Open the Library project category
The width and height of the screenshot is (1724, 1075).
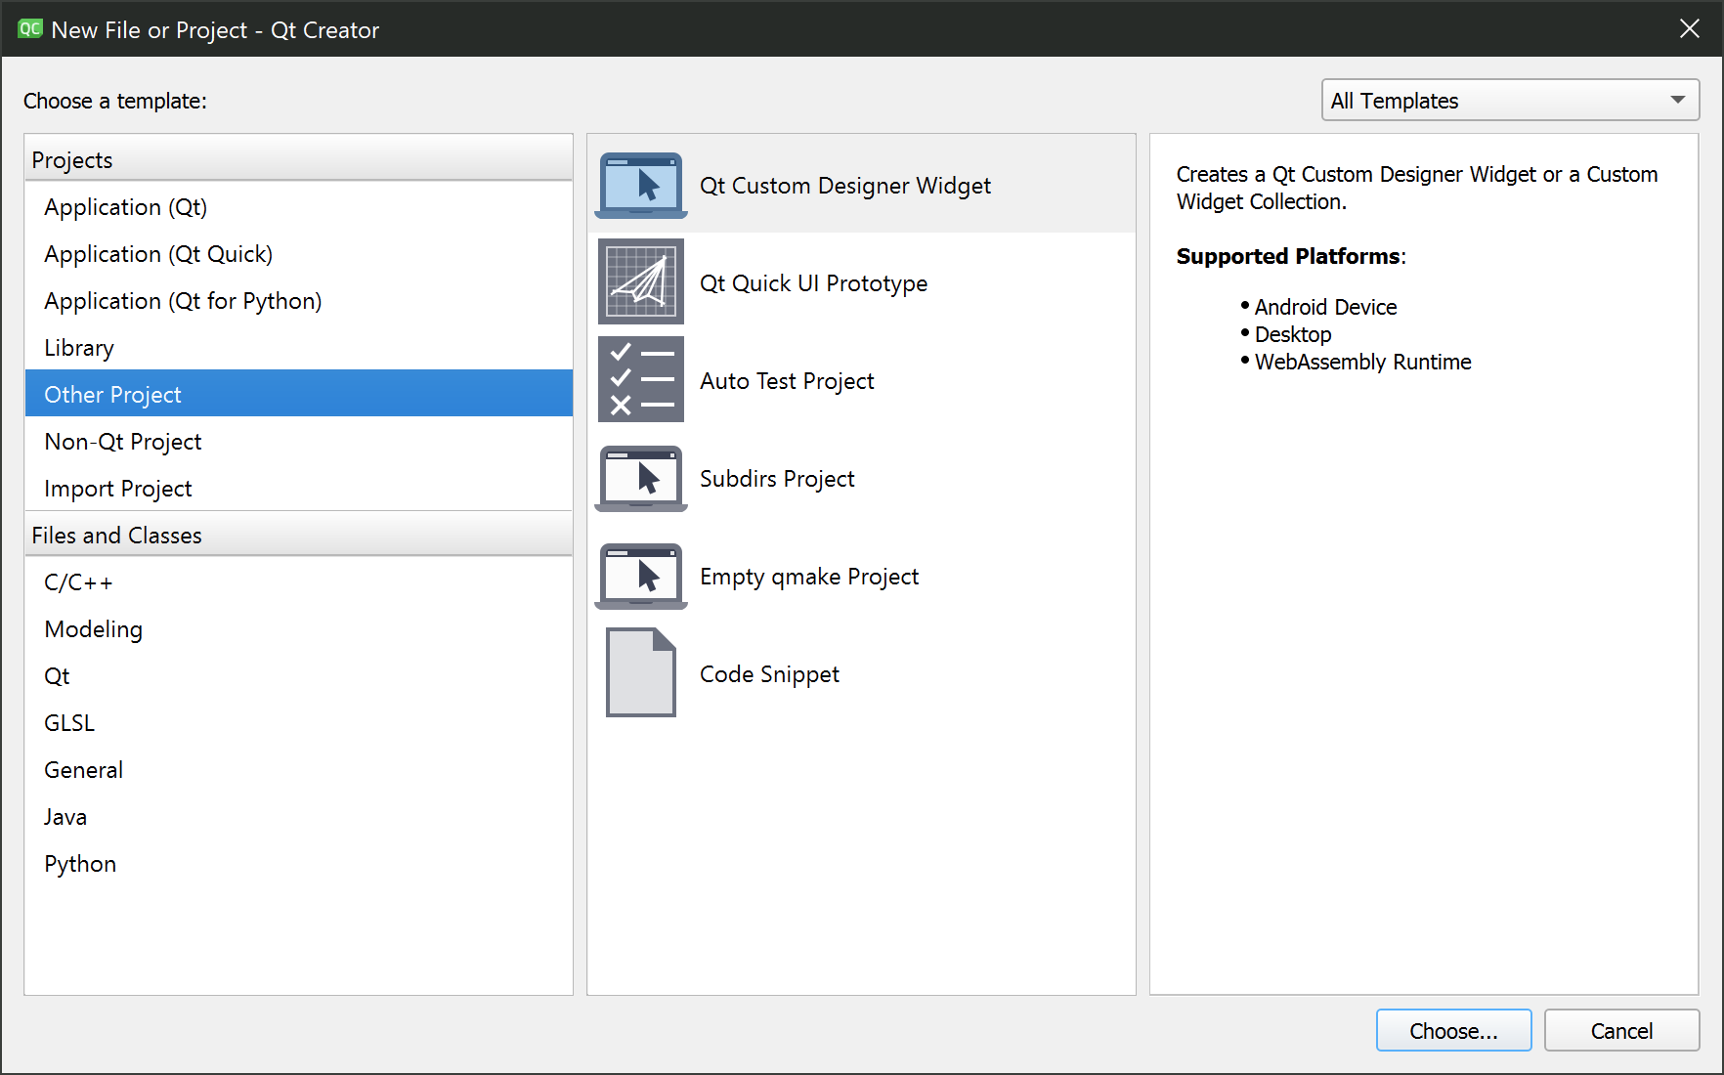click(x=79, y=348)
